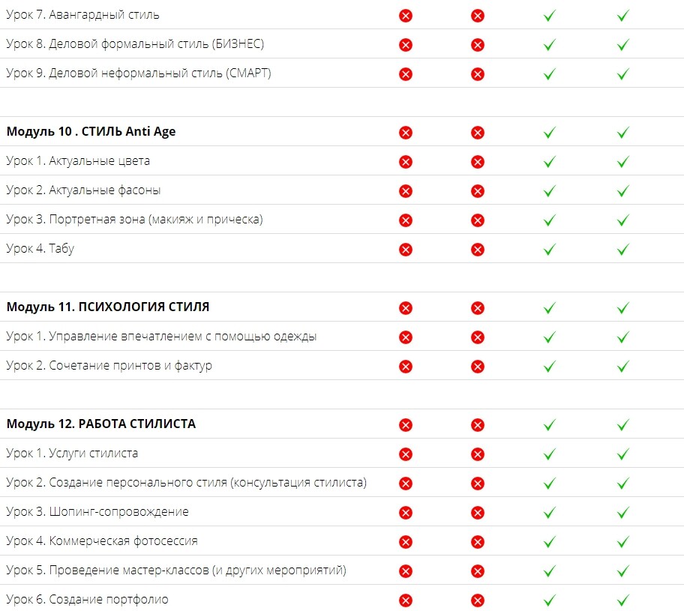Click first red cross in 'Урок 4. Табу' row

tap(405, 250)
